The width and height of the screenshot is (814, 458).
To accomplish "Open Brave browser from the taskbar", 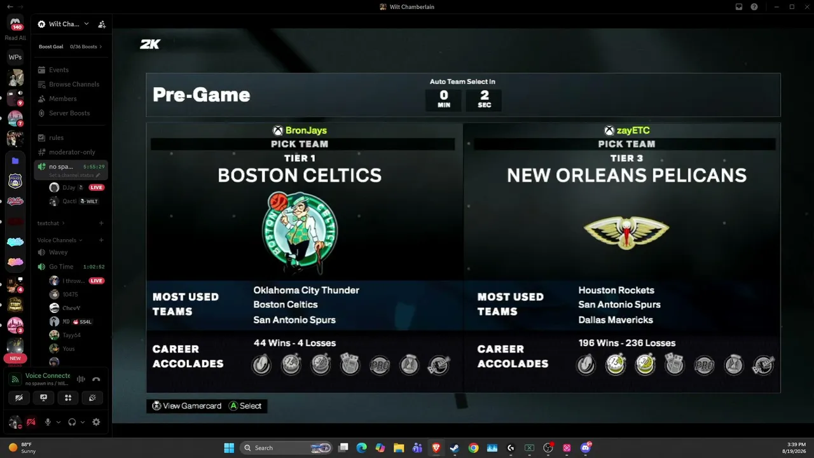I will (x=436, y=448).
